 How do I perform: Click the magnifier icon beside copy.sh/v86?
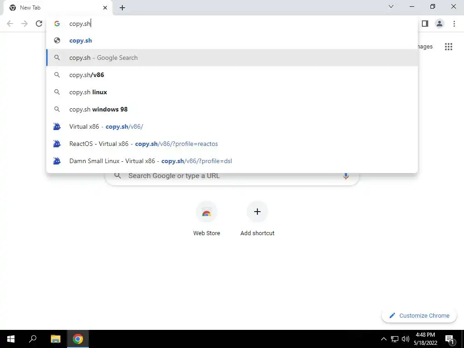coord(57,75)
